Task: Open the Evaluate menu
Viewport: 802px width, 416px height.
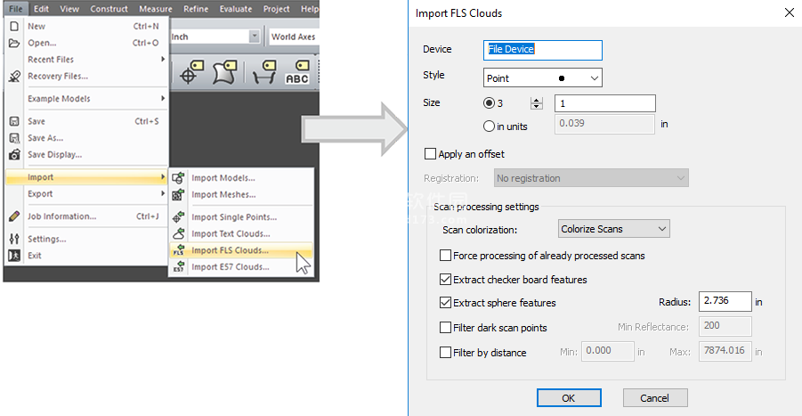Action: [x=236, y=9]
